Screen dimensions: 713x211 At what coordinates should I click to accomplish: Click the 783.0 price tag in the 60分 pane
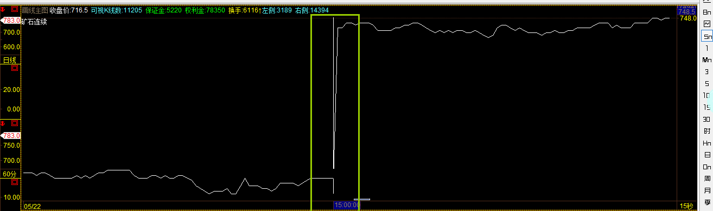pyautogui.click(x=11, y=135)
